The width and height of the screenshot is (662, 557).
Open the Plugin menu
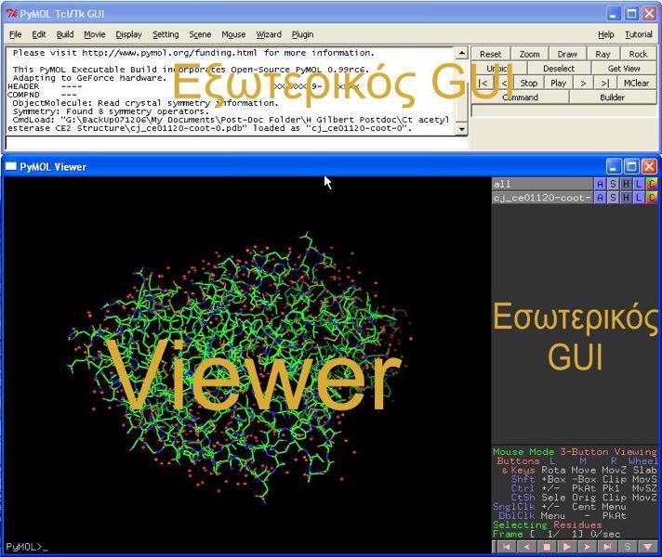tap(303, 34)
